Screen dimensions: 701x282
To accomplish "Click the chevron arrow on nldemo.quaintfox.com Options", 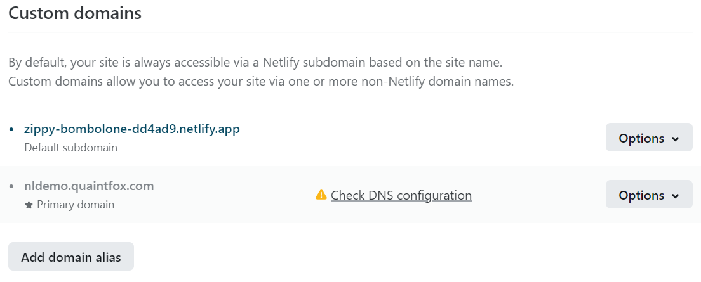I will pyautogui.click(x=675, y=196).
